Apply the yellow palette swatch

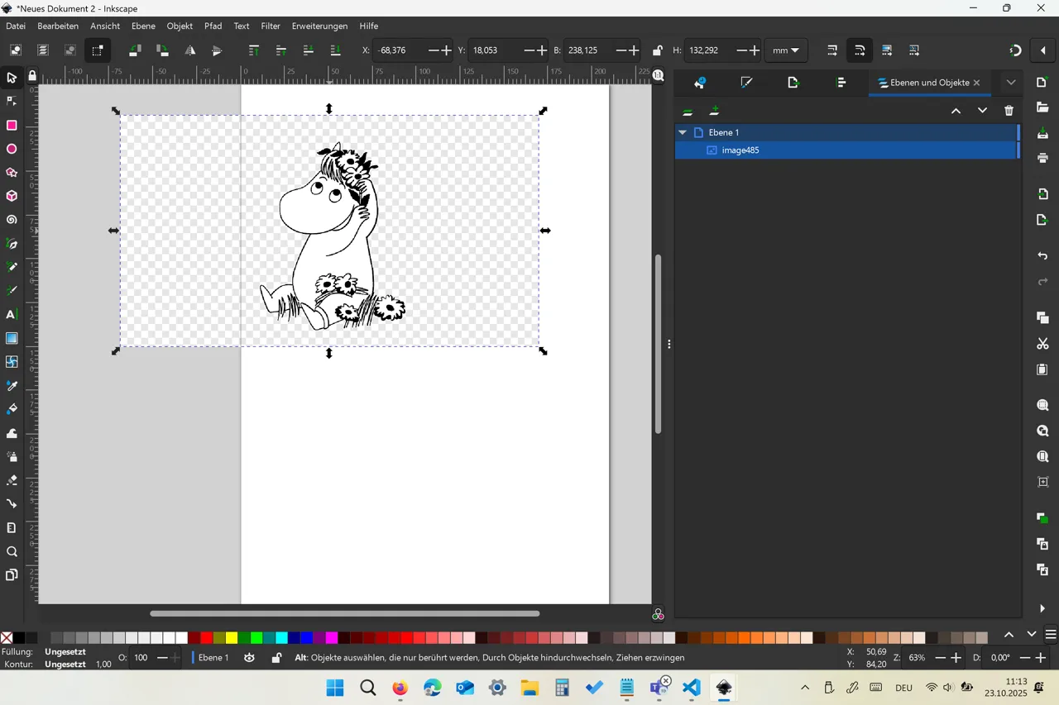pos(231,638)
